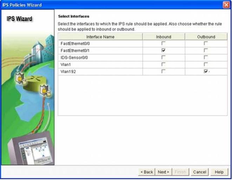Cancel the IPS Policies Wizard
Viewport: 232px width, 180px height.
click(x=200, y=172)
